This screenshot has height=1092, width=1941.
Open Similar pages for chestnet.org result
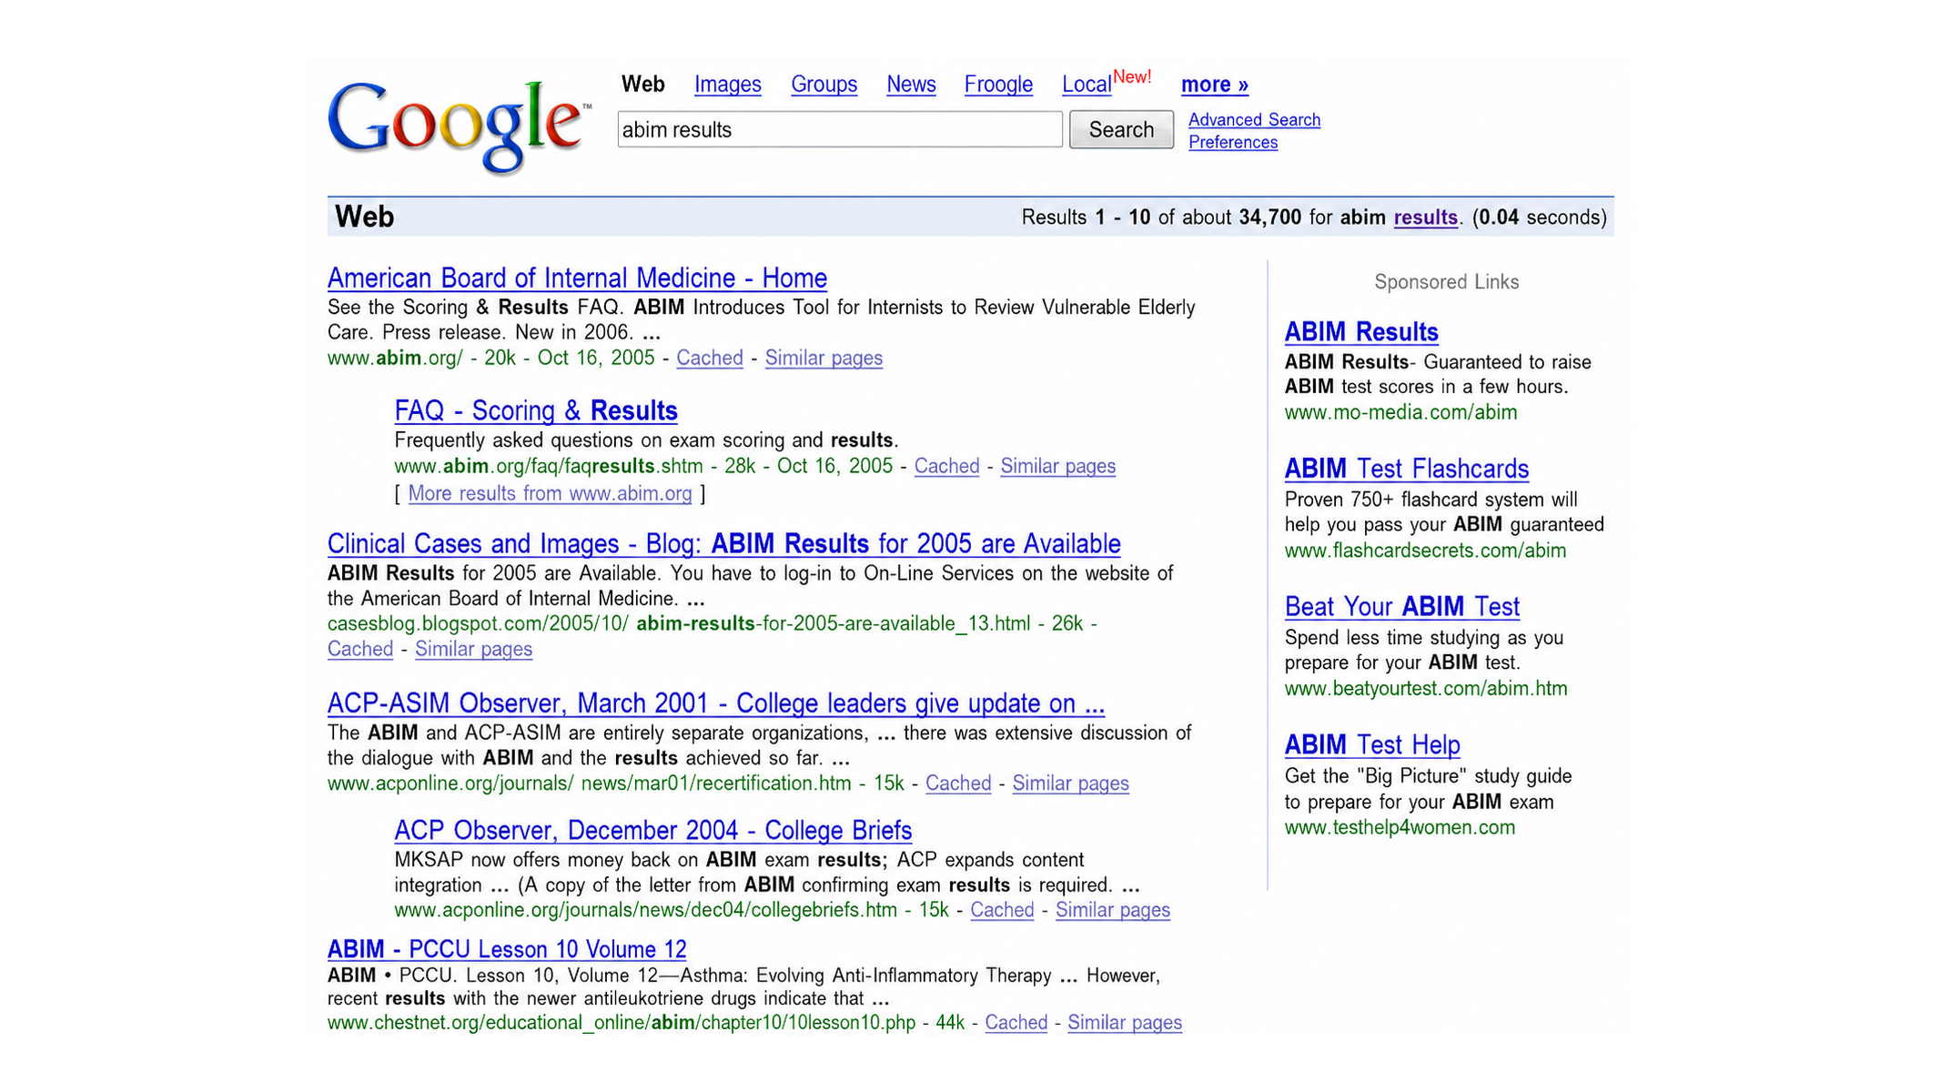click(x=1125, y=1023)
